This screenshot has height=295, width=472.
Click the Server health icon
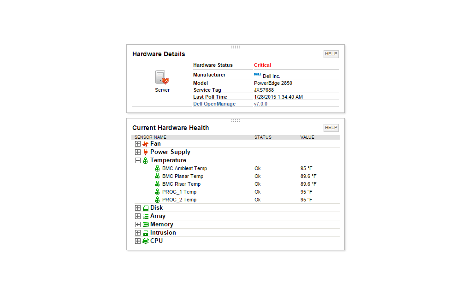pos(162,77)
